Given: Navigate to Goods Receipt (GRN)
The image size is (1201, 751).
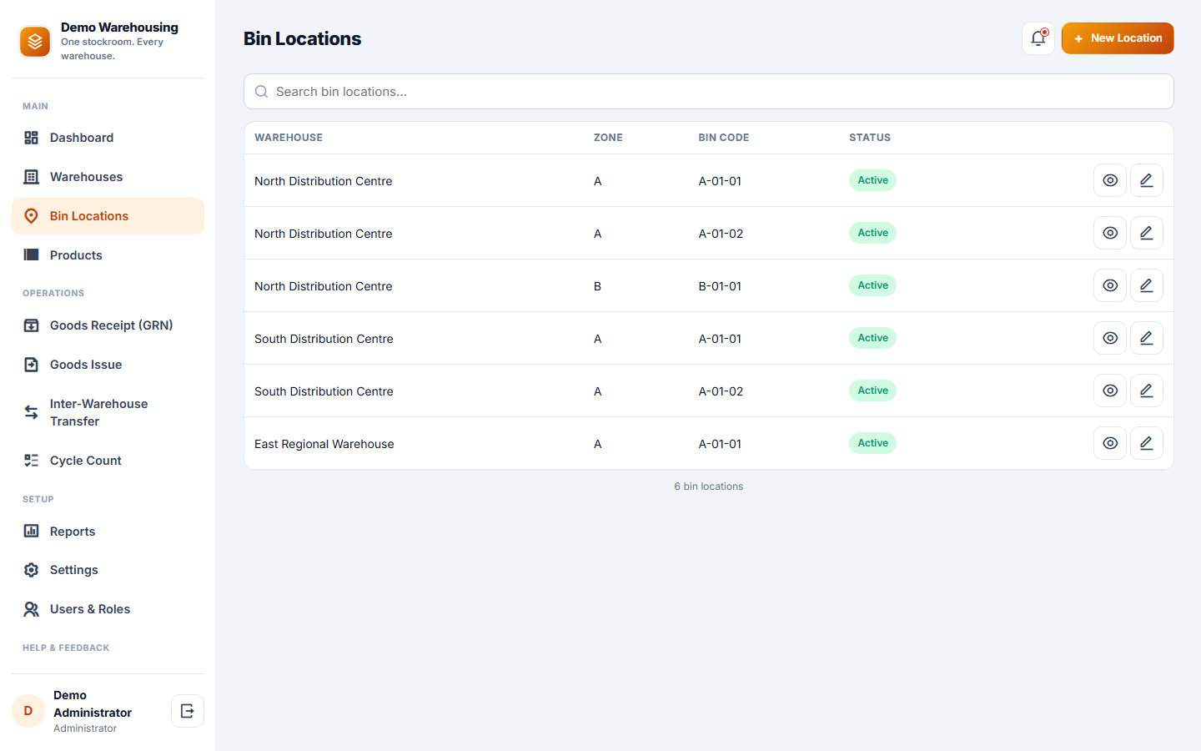Looking at the screenshot, I should coord(108,325).
